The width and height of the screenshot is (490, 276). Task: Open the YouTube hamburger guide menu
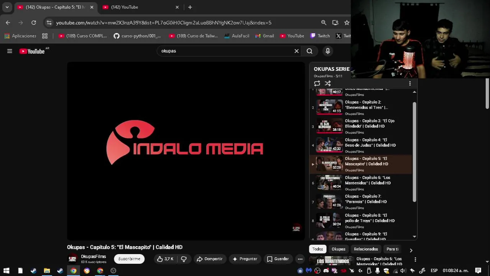click(10, 51)
